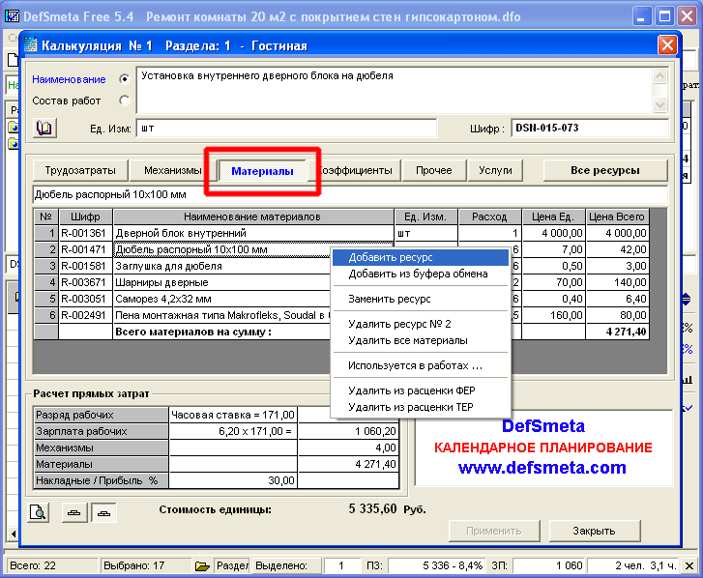Choose Удалить все материалы menu entry
Screen dimensions: 703x578
tap(408, 340)
